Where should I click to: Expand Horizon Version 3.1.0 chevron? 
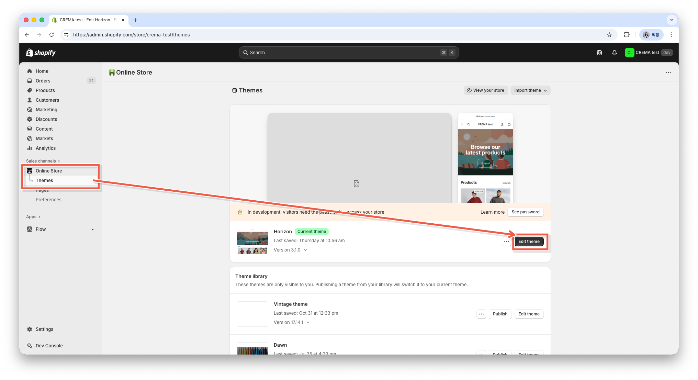[305, 250]
